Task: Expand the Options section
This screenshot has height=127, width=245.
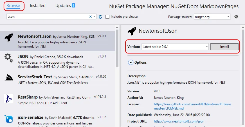Action: click(131, 63)
